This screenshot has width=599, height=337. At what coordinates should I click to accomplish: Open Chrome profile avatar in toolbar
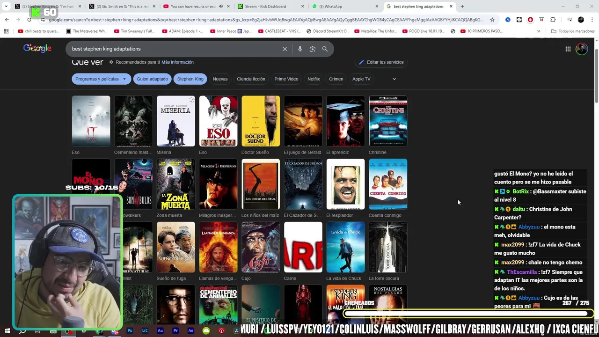tap(581, 20)
